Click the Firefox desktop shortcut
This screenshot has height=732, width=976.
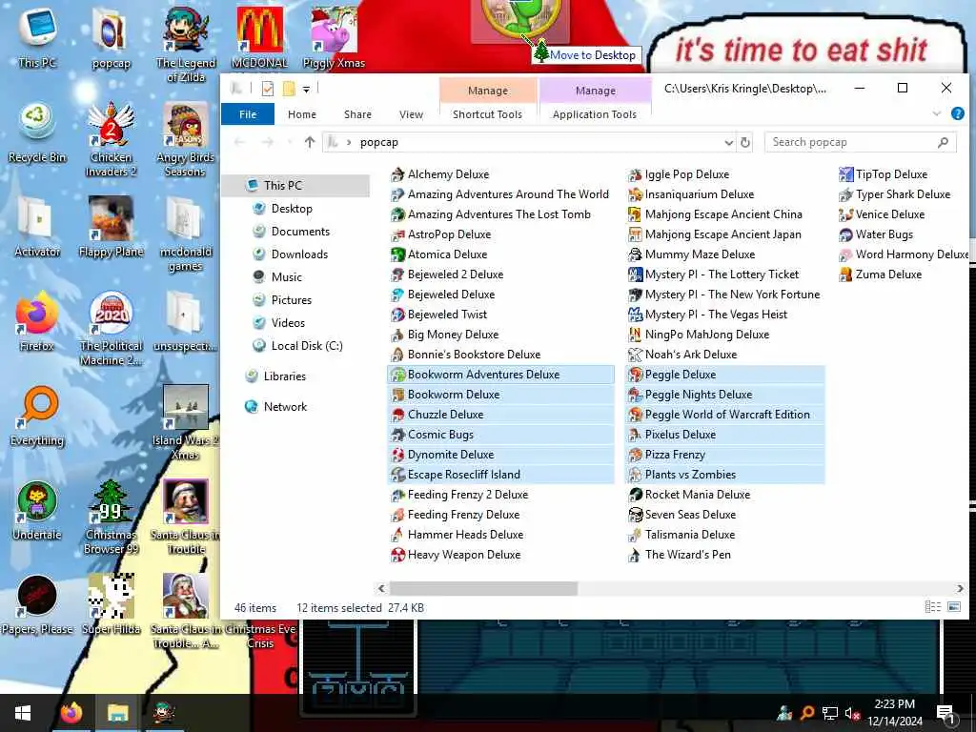pyautogui.click(x=37, y=322)
